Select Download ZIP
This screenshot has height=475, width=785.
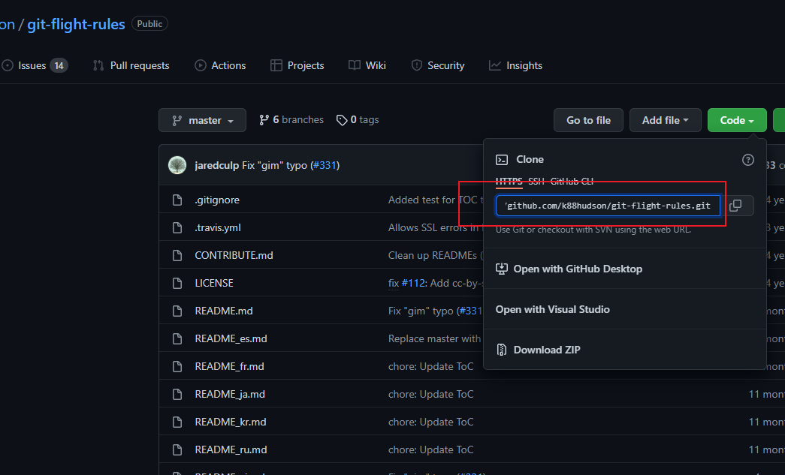[x=625, y=350]
